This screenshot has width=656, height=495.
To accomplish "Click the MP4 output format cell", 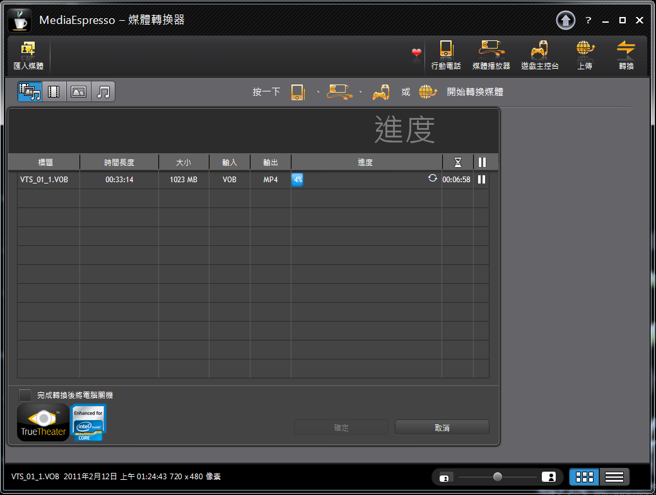I will click(x=270, y=180).
